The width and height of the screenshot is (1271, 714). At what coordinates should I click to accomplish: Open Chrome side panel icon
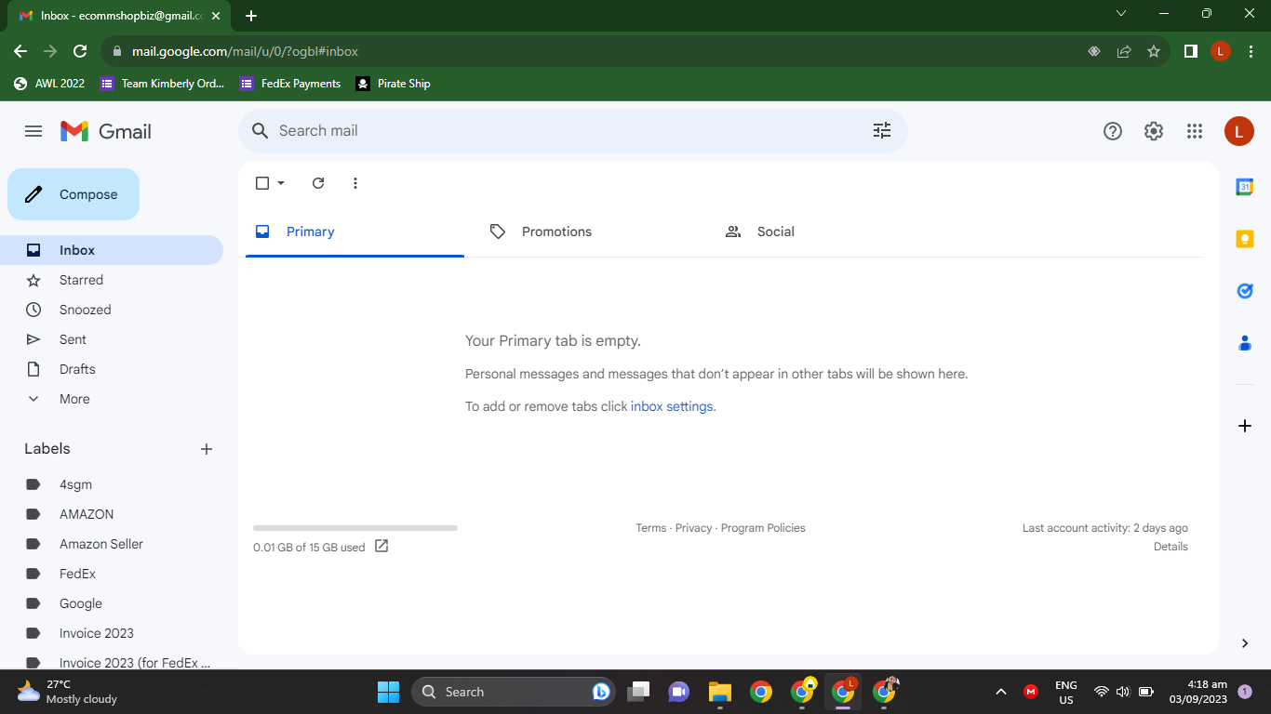1190,51
